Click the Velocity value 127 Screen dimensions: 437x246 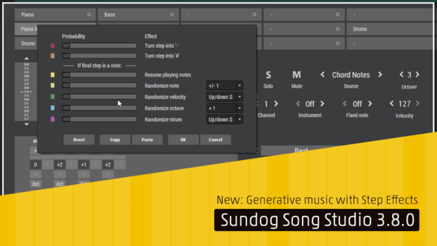pos(405,104)
